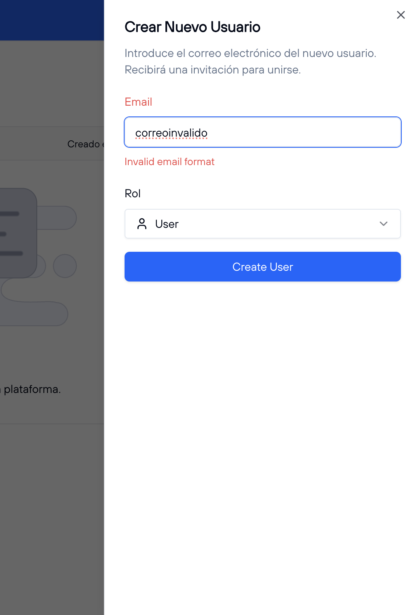The height and width of the screenshot is (615, 410).
Task: Open the Rol dropdown
Action: pos(262,224)
